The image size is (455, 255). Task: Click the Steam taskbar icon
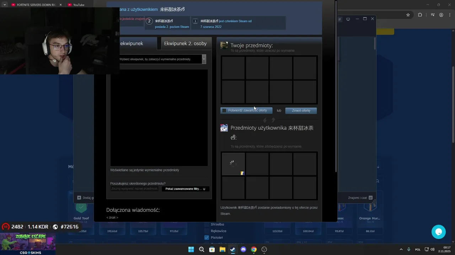tap(232, 249)
